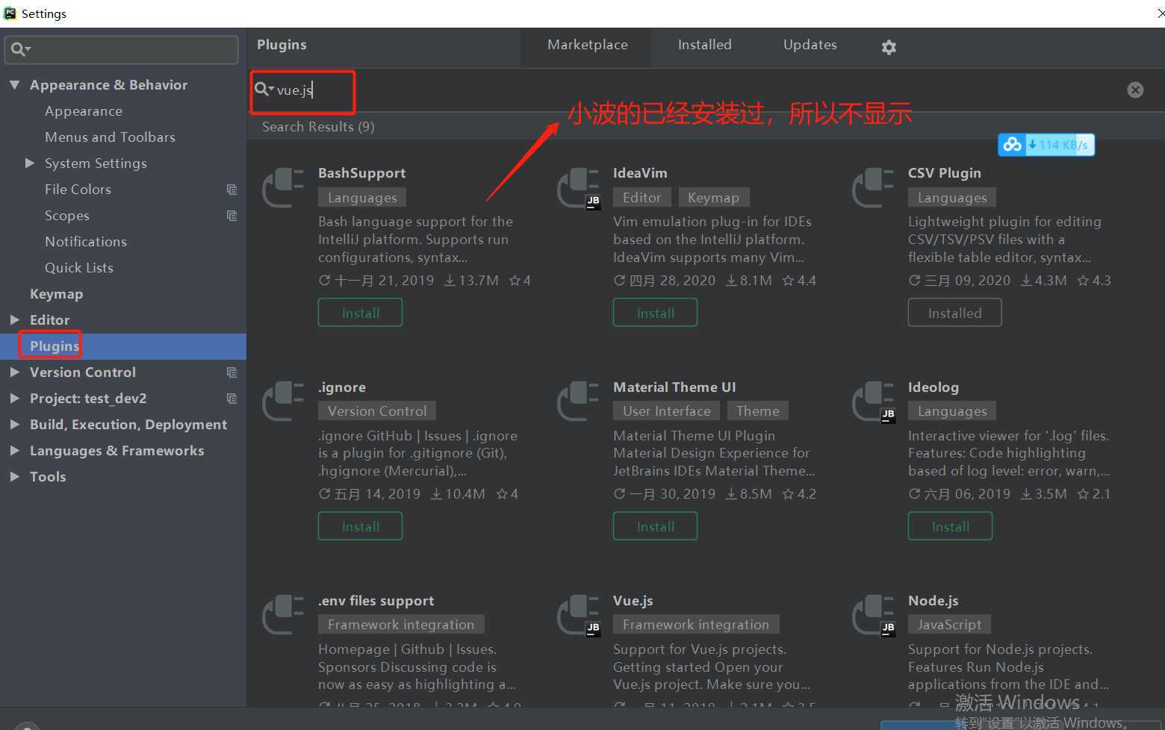Click the User Interface tag under Material Theme UI
This screenshot has width=1165, height=730.
click(666, 411)
